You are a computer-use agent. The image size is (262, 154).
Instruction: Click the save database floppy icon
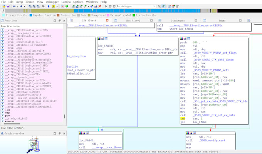click(8, 6)
